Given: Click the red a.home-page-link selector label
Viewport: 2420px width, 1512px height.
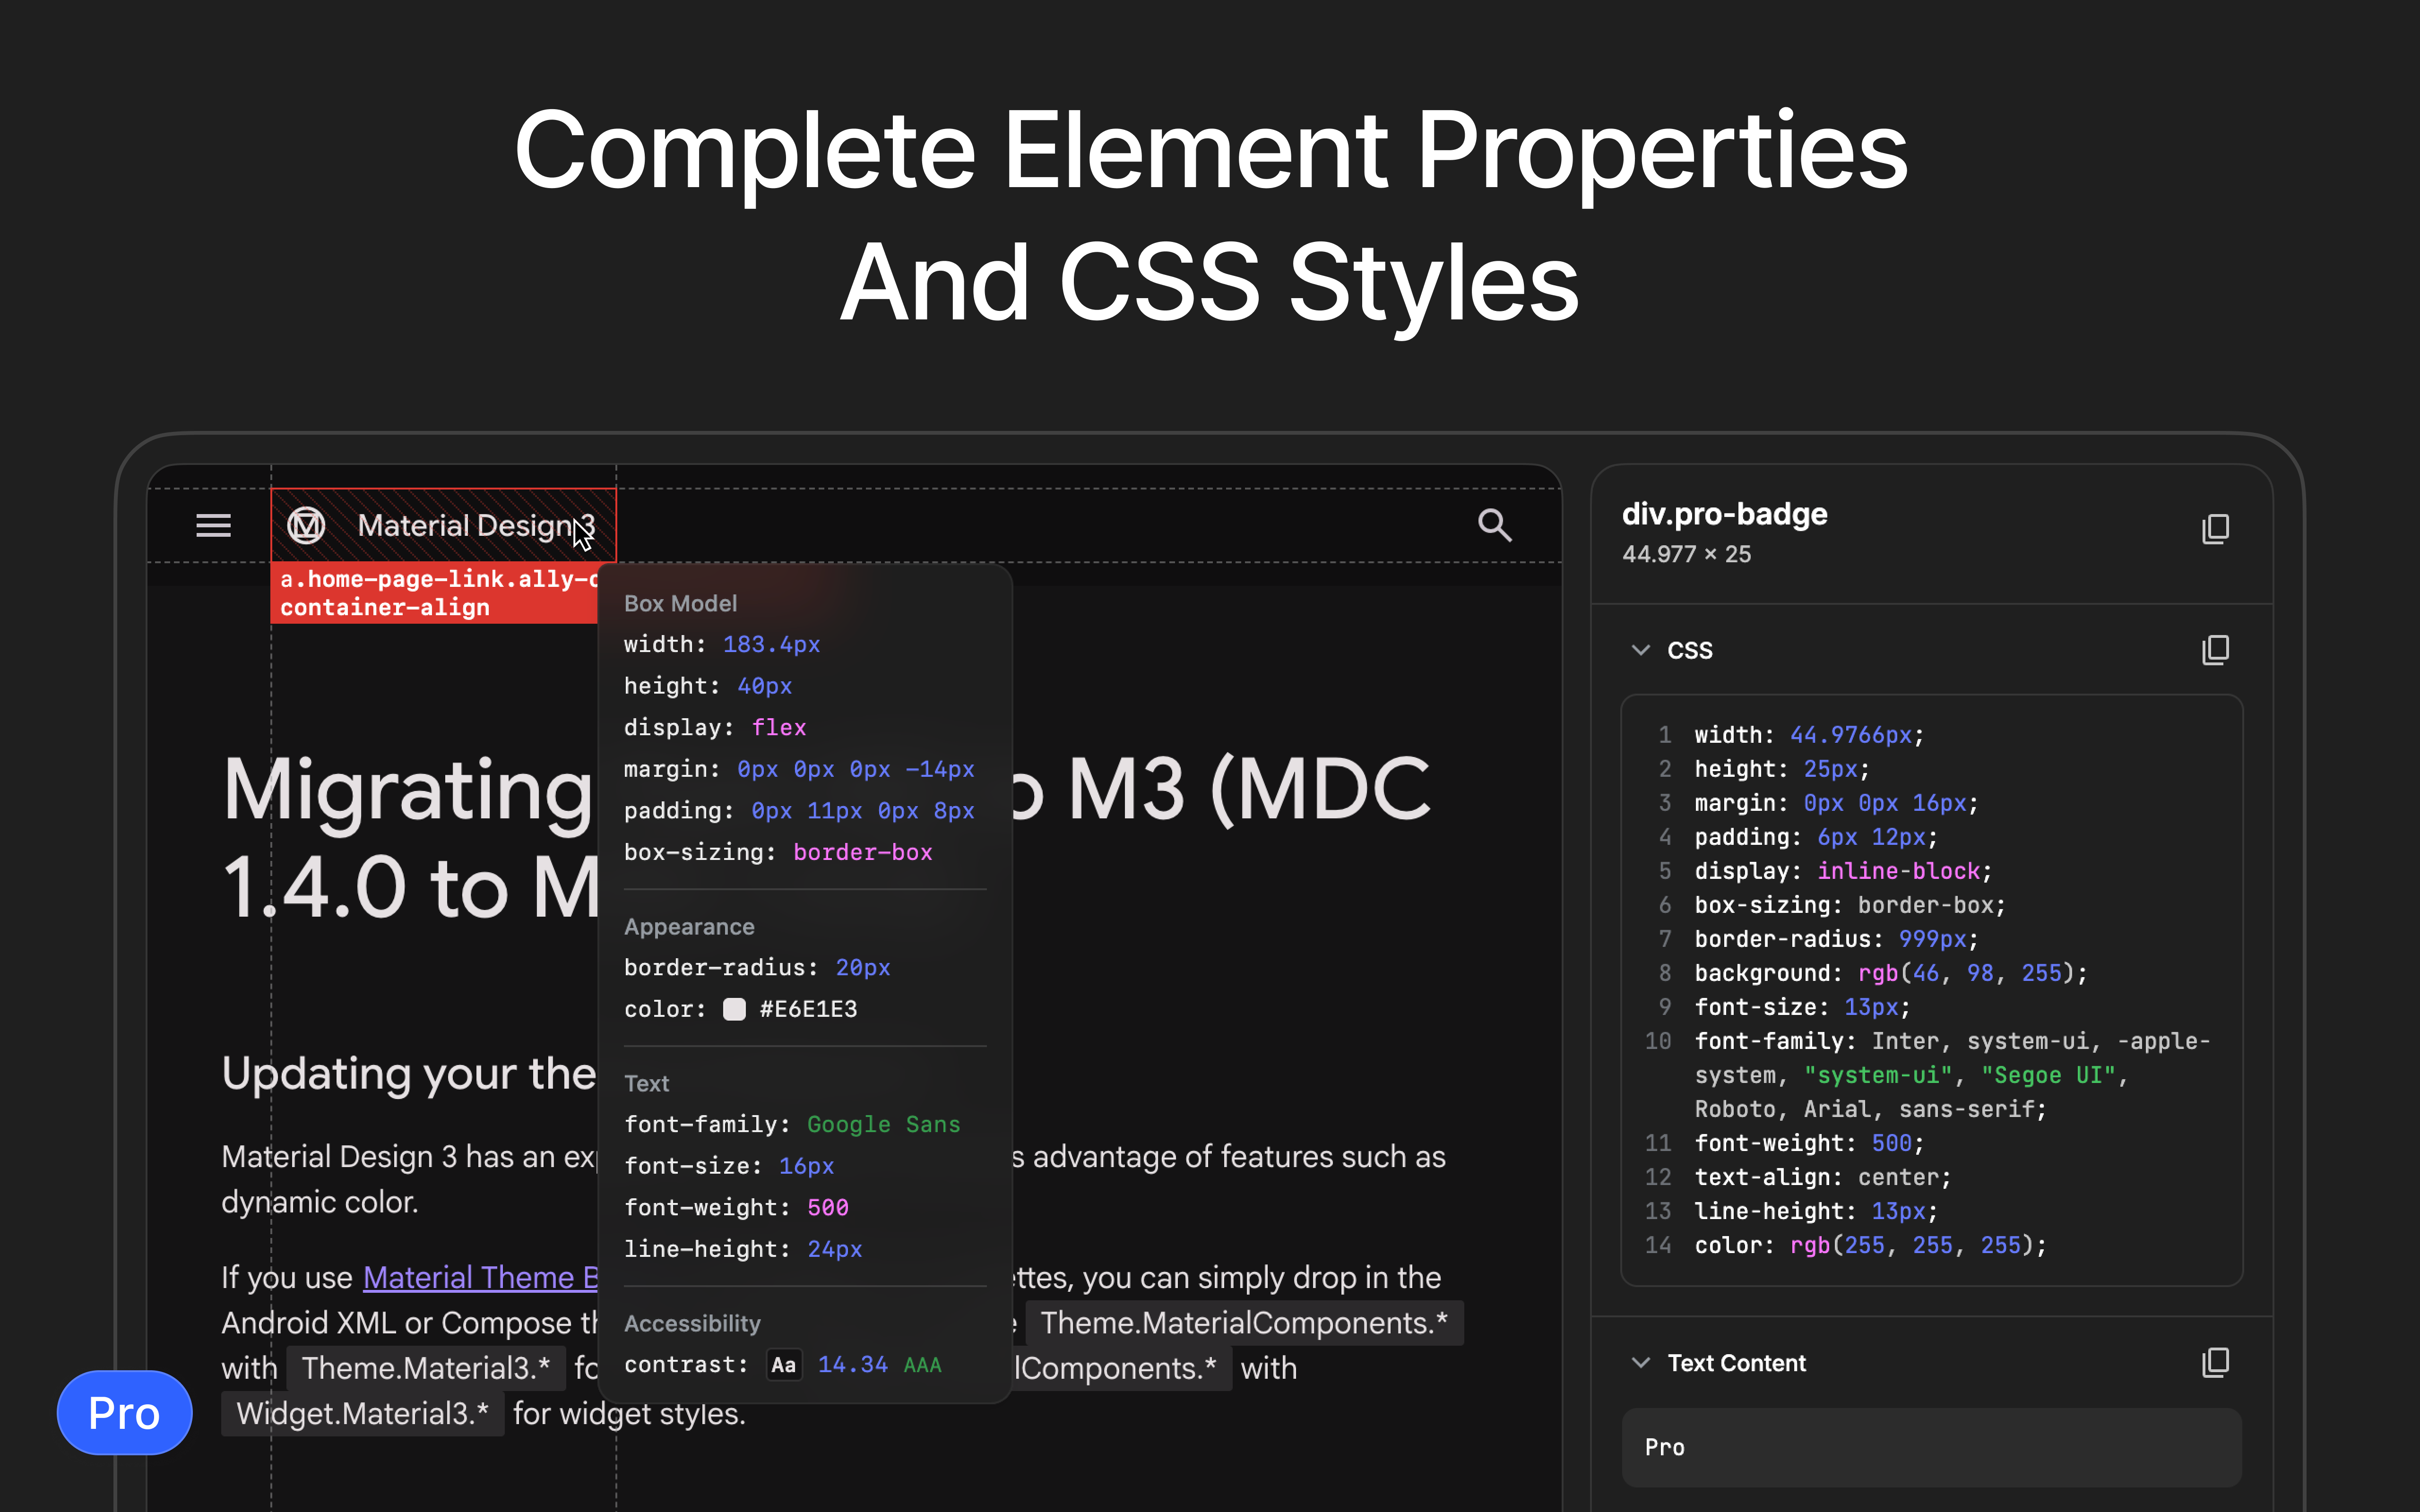Looking at the screenshot, I should pos(434,593).
